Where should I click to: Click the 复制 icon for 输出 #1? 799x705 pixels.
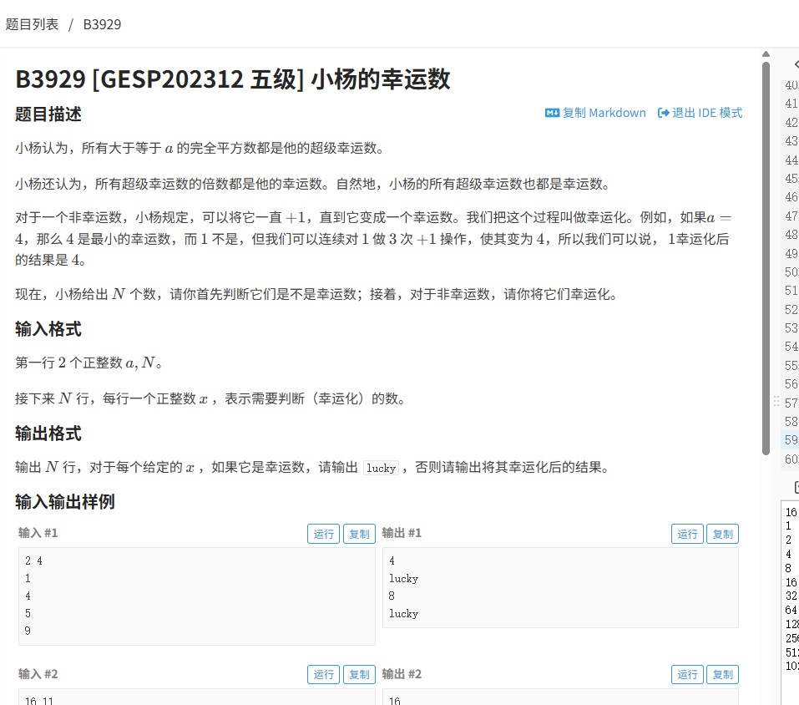click(x=722, y=533)
